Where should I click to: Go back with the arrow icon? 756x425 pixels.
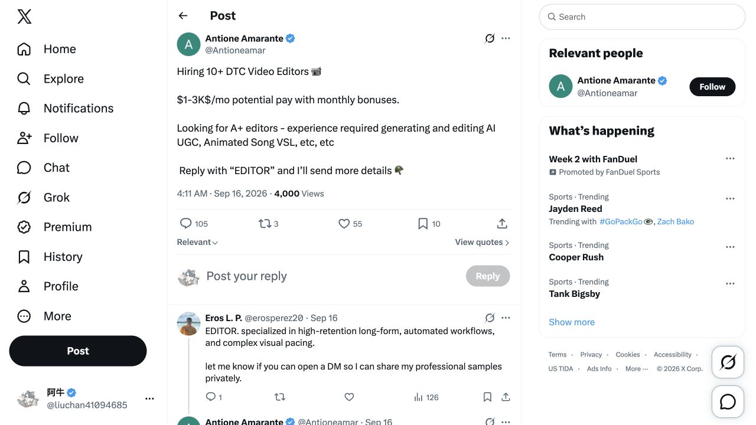click(x=183, y=16)
